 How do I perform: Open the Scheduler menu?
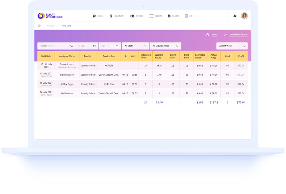(x=117, y=16)
